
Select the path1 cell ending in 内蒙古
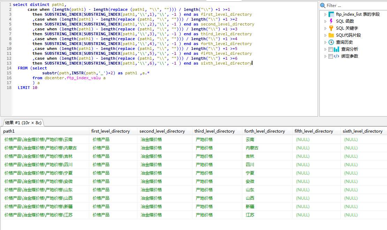pyautogui.click(x=45, y=148)
